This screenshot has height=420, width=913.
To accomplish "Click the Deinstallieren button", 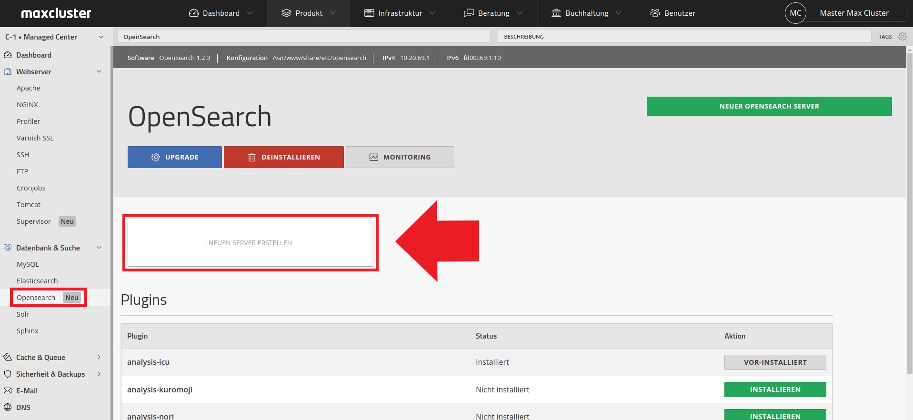I will (x=284, y=157).
